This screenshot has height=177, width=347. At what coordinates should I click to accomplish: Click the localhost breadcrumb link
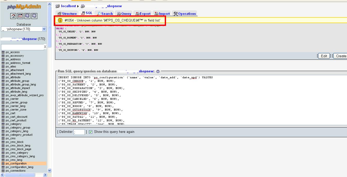click(x=69, y=6)
